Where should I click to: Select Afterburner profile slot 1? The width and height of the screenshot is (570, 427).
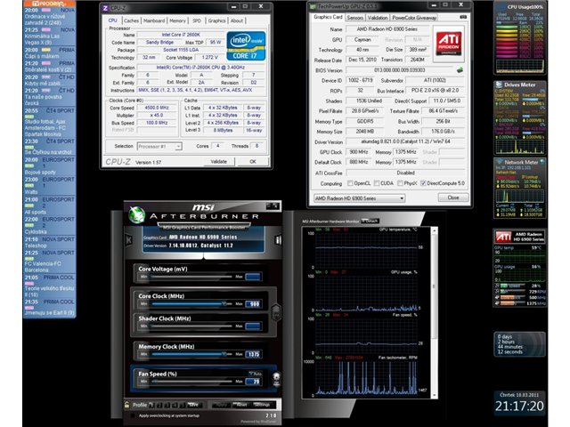[x=152, y=405]
